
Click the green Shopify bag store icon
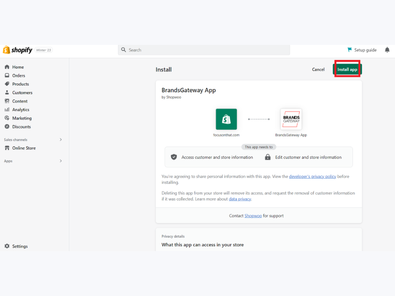[x=226, y=119]
